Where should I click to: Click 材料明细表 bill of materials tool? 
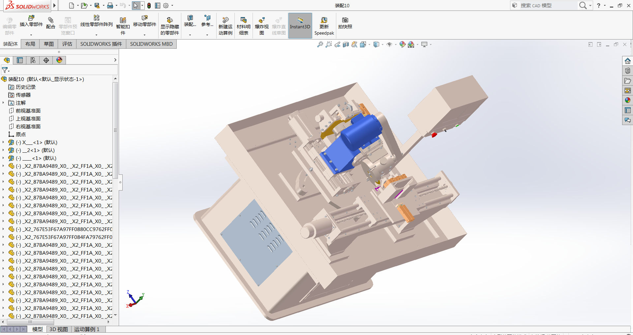coord(244,26)
